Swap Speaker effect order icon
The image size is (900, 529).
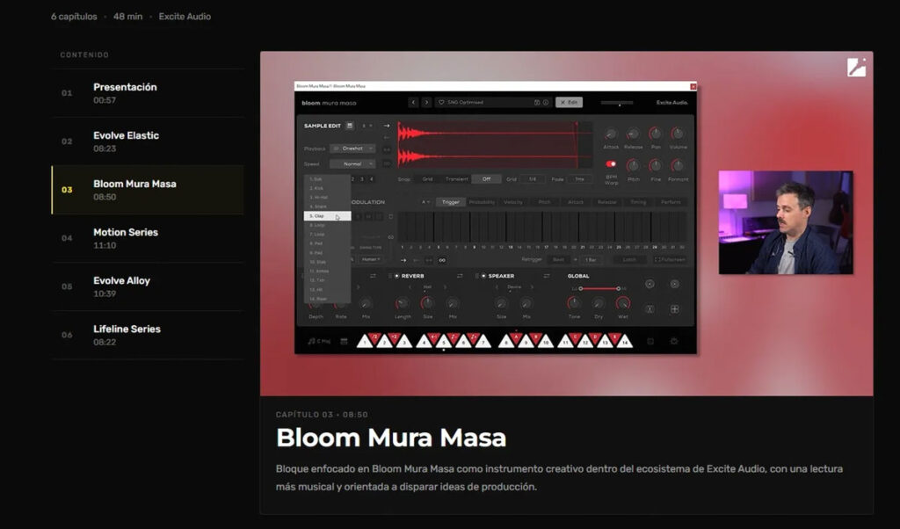(x=547, y=276)
